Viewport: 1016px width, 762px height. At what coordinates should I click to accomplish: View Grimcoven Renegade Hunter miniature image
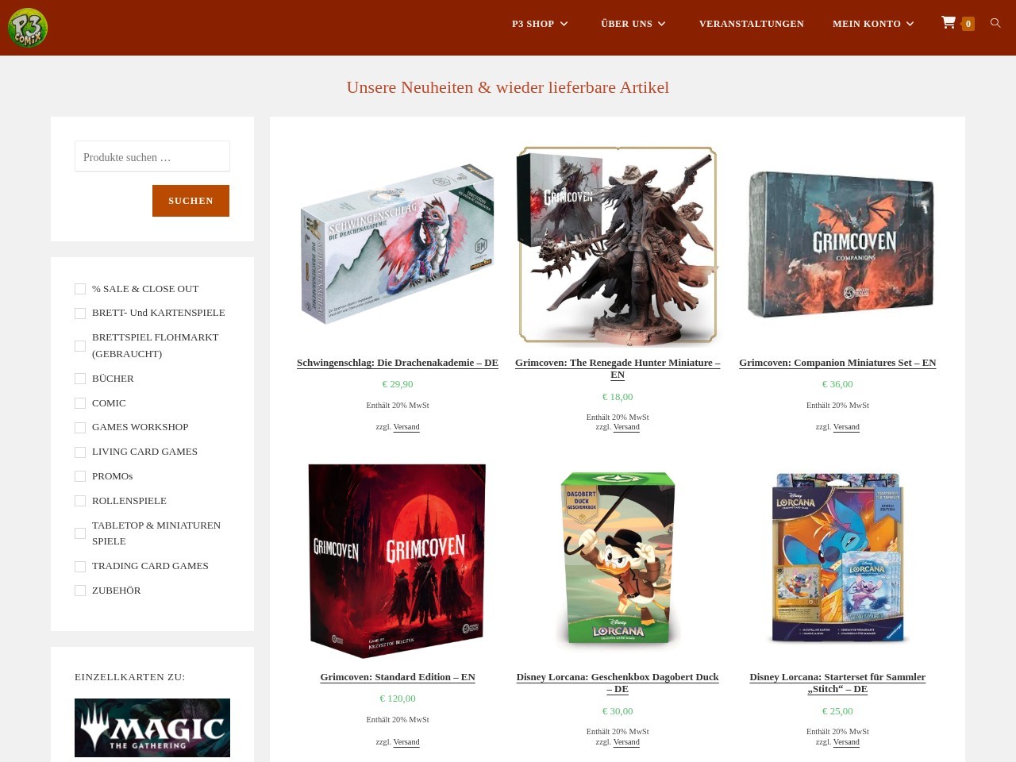tap(618, 246)
